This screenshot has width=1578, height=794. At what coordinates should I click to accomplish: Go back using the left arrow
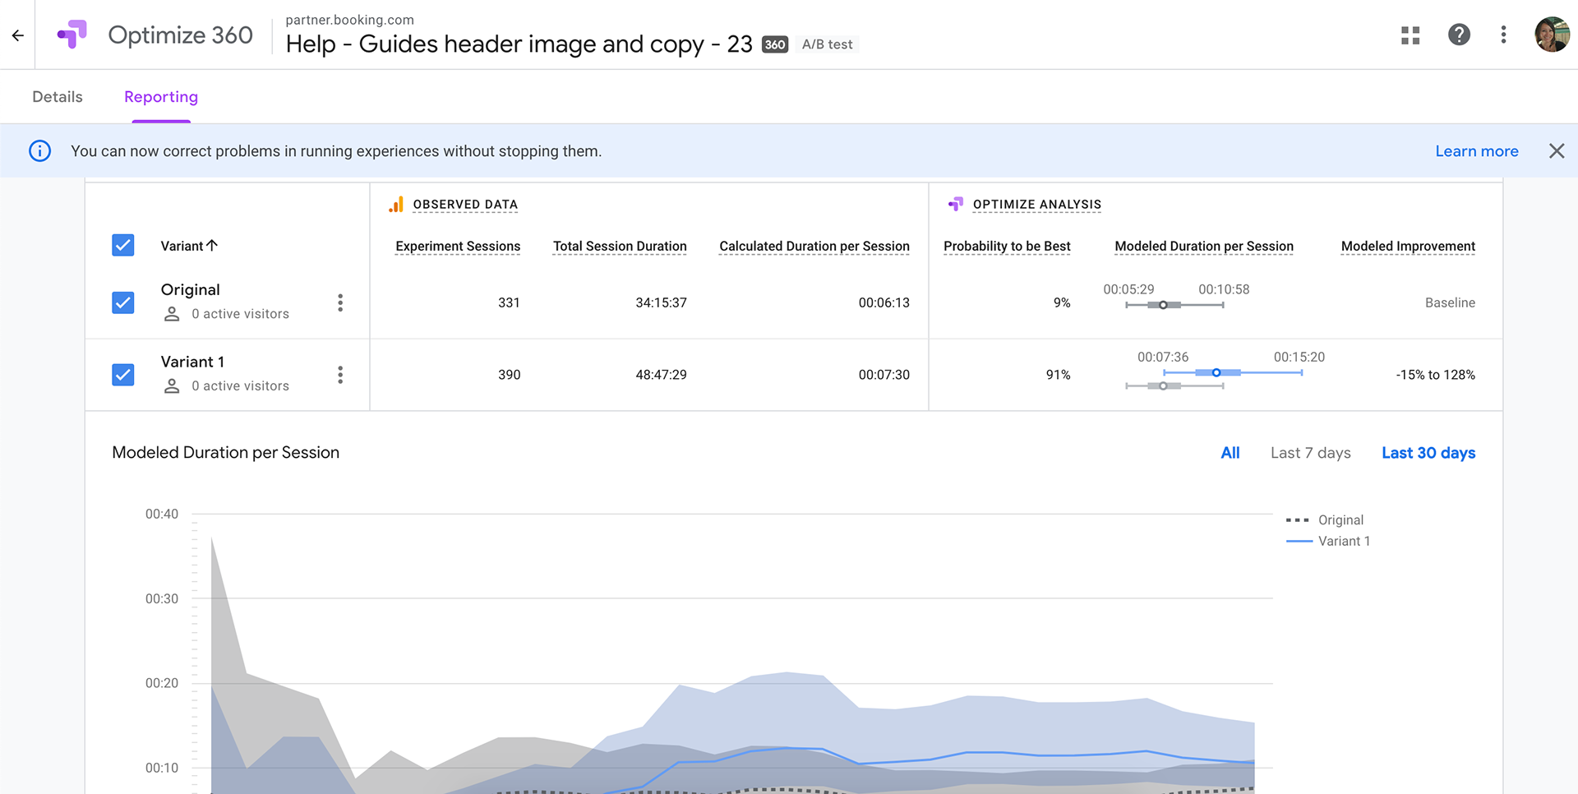17,35
